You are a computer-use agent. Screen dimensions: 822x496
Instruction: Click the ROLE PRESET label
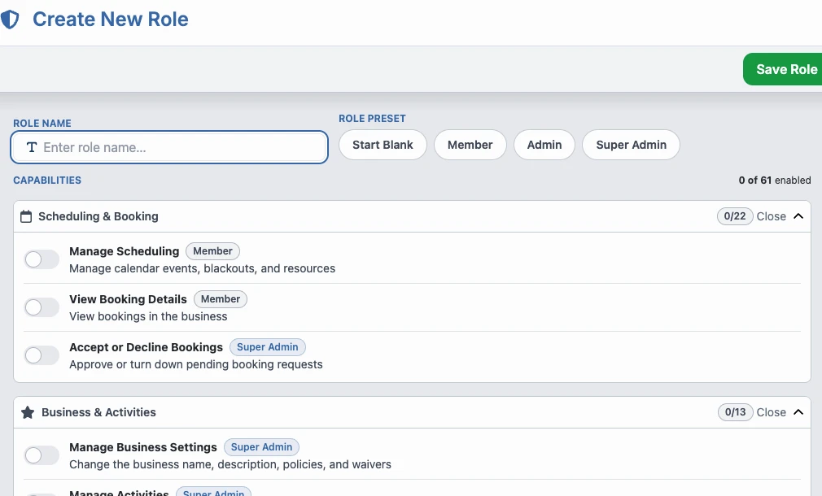coord(372,119)
